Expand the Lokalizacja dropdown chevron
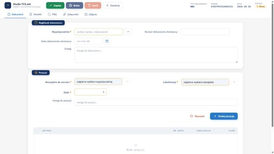The height and width of the screenshot is (154, 274). point(234,82)
